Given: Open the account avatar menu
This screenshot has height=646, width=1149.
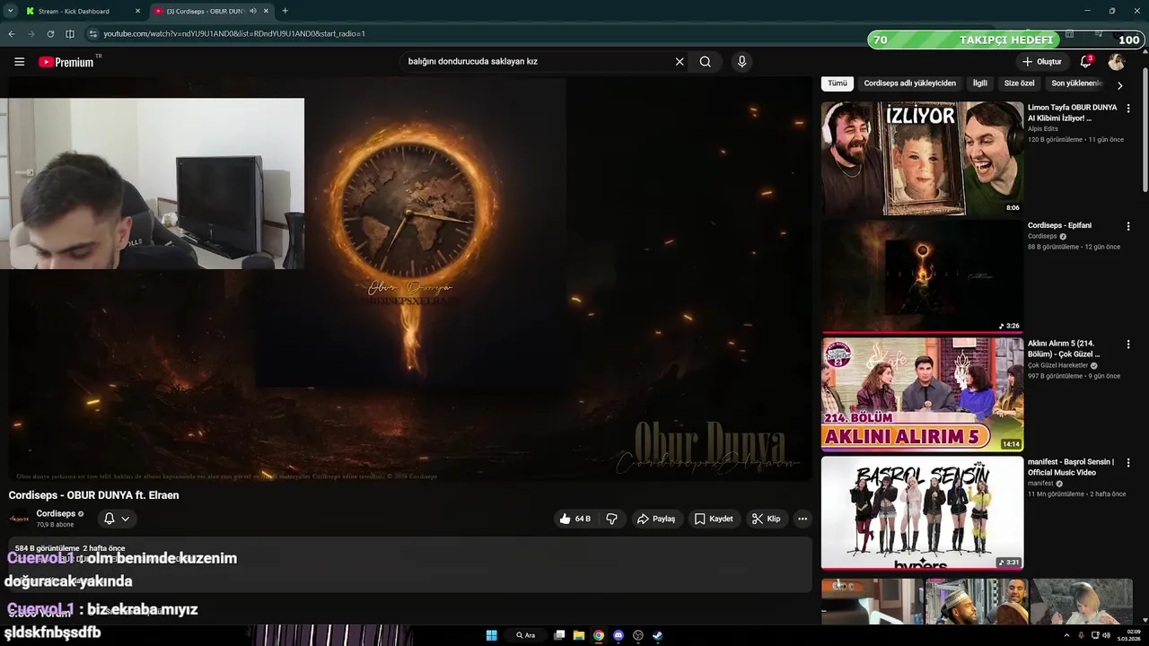Looking at the screenshot, I should pyautogui.click(x=1116, y=62).
